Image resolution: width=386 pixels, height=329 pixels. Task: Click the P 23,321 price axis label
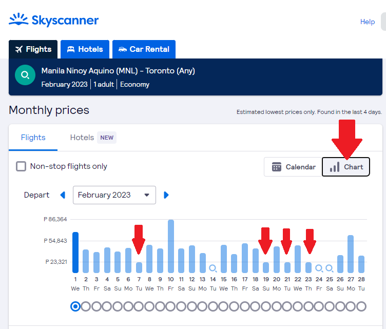tap(56, 262)
